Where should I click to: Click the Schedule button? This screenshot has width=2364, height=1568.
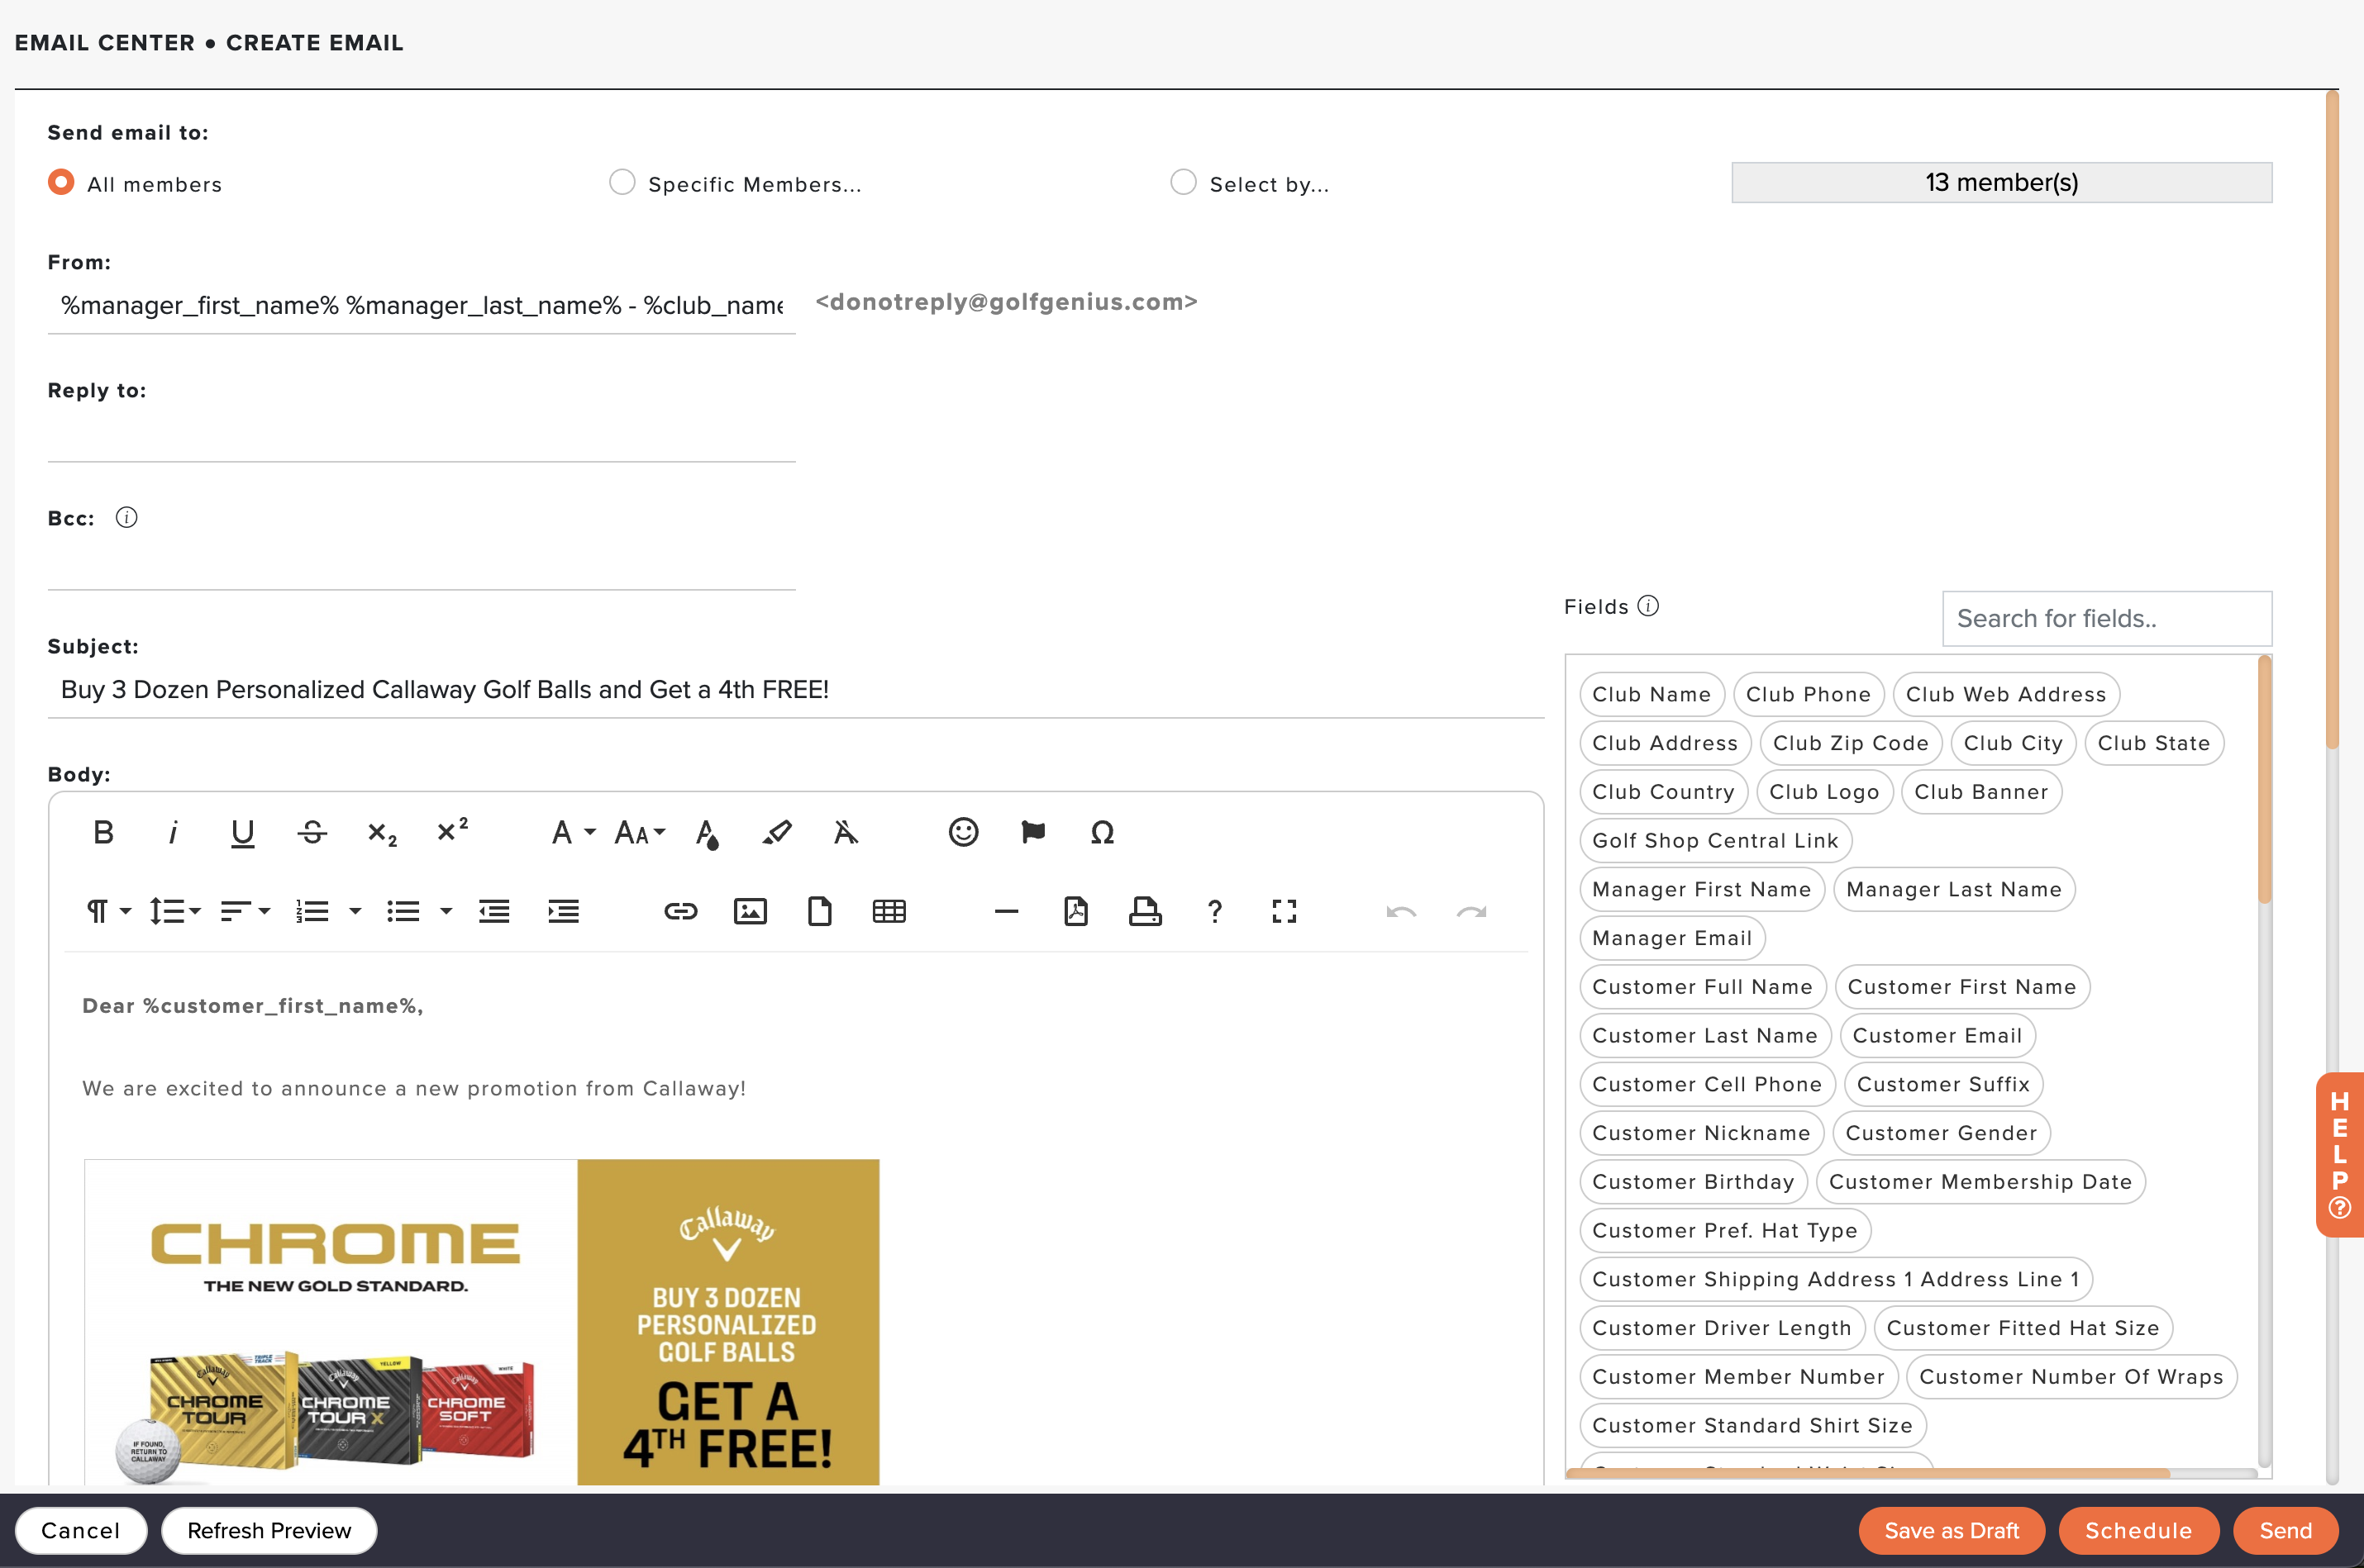[x=2139, y=1530]
